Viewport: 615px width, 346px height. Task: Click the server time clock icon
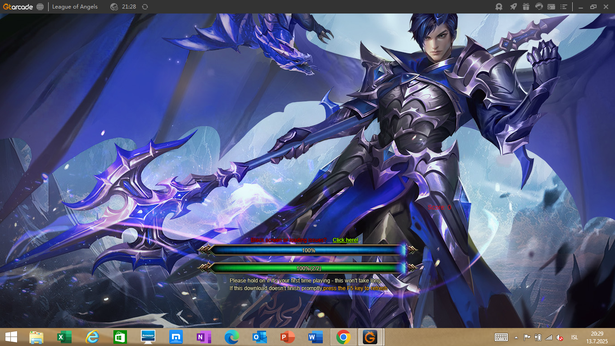click(x=114, y=7)
